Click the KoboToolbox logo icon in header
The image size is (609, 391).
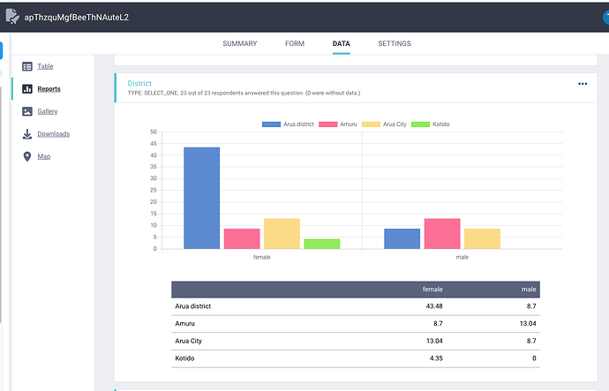click(x=12, y=17)
